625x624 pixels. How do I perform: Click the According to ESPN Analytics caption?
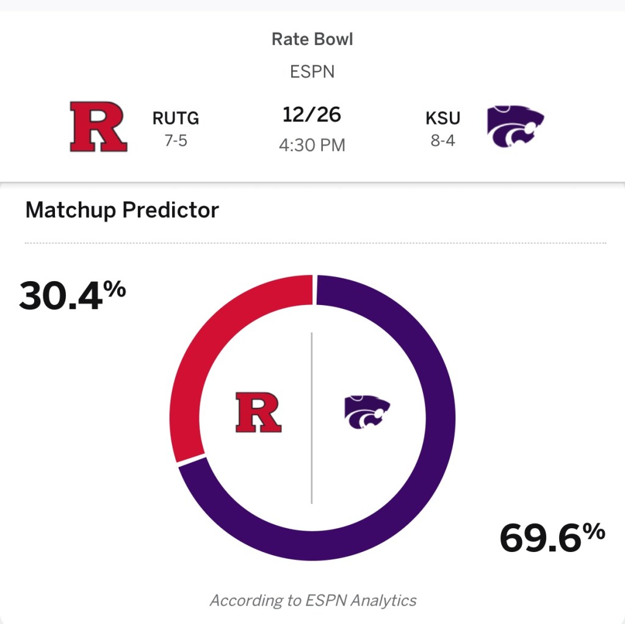click(313, 600)
